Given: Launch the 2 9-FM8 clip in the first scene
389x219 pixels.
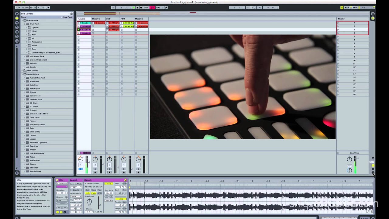Looking at the screenshot, I should pos(122,23).
